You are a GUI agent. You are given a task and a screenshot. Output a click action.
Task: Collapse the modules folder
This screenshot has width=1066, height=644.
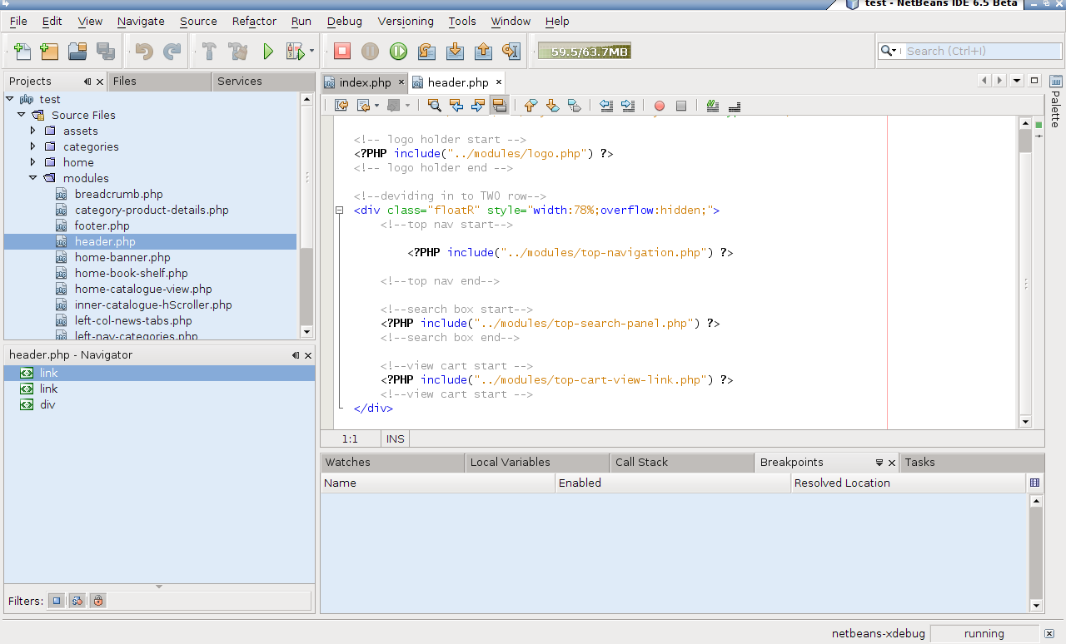tap(33, 178)
